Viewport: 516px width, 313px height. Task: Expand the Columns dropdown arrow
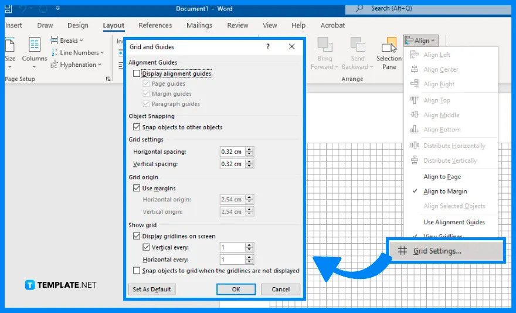(34, 66)
